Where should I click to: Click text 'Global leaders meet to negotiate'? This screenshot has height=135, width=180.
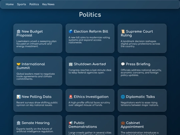(36, 74)
